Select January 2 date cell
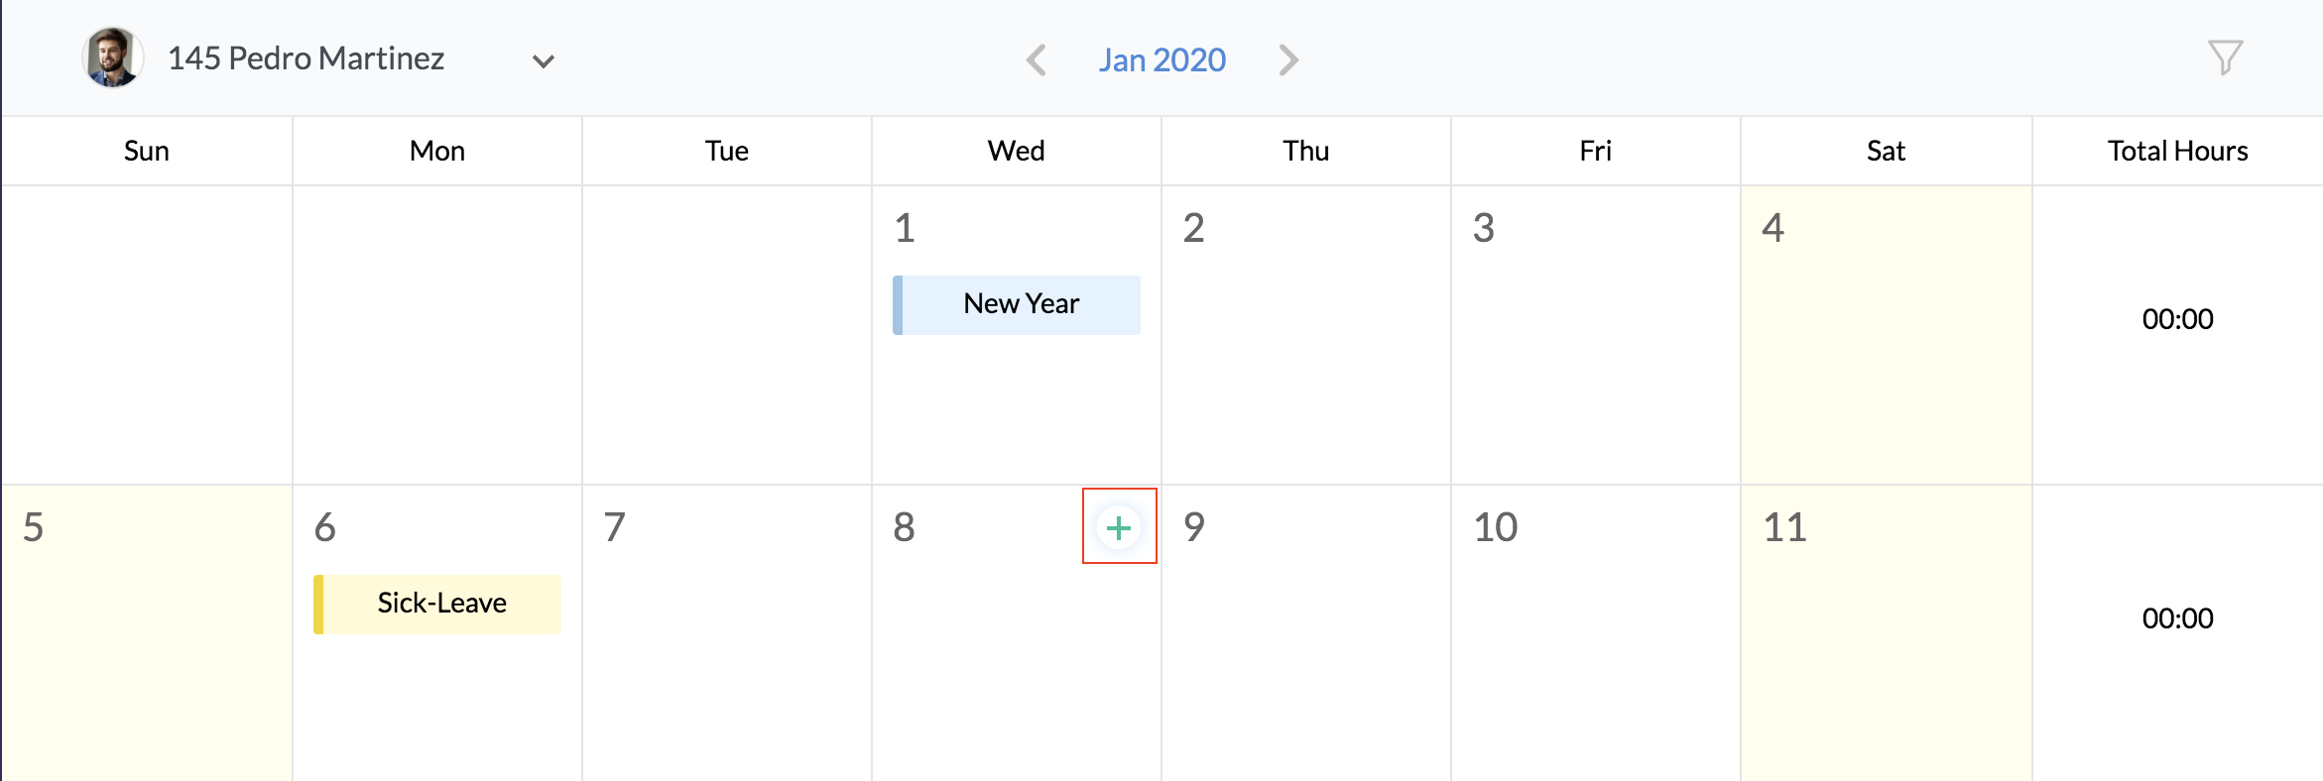Viewport: 2323px width, 781px height. click(x=1305, y=335)
